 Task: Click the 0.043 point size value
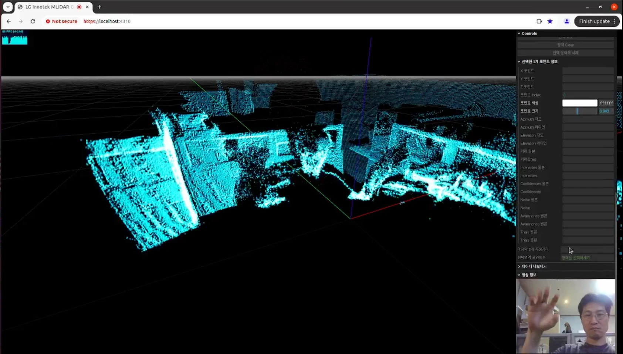click(x=606, y=111)
